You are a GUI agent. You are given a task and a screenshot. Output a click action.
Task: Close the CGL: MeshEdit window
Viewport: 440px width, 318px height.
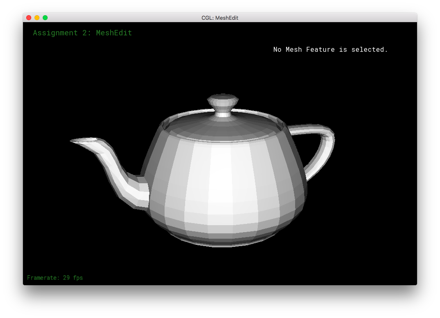pyautogui.click(x=29, y=18)
